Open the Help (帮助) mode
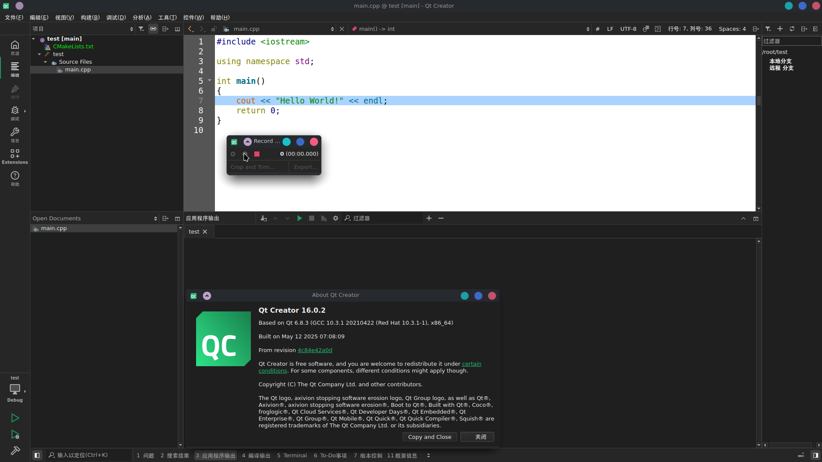822x462 pixels. coord(15,178)
